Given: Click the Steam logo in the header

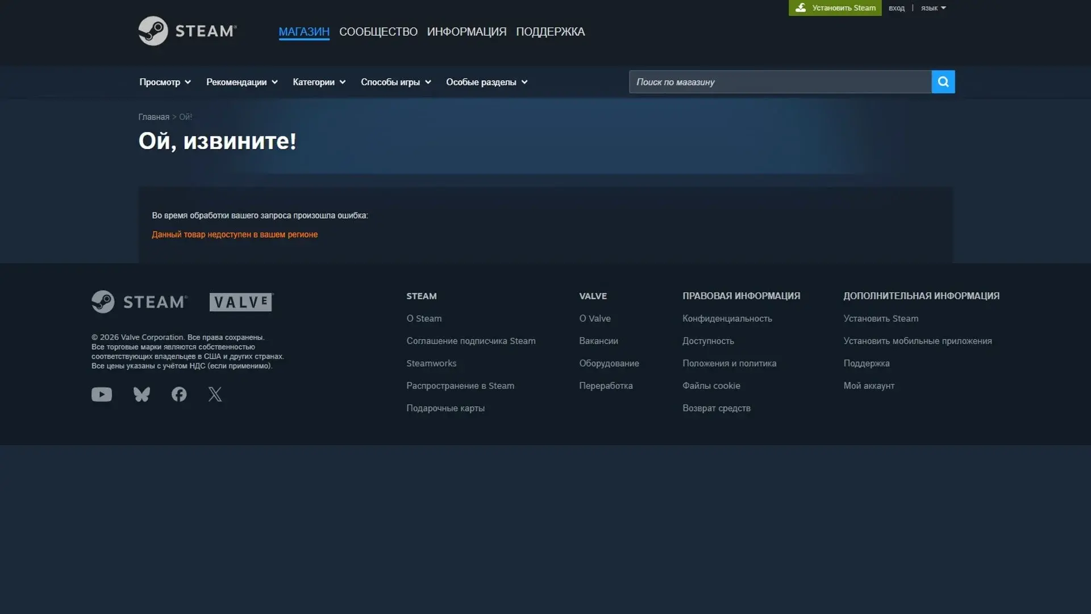Looking at the screenshot, I should coord(188,31).
